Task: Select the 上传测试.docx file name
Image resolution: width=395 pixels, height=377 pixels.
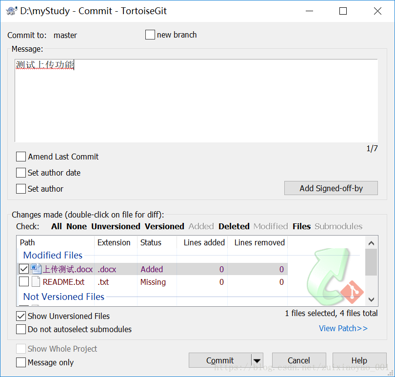Action: point(68,269)
